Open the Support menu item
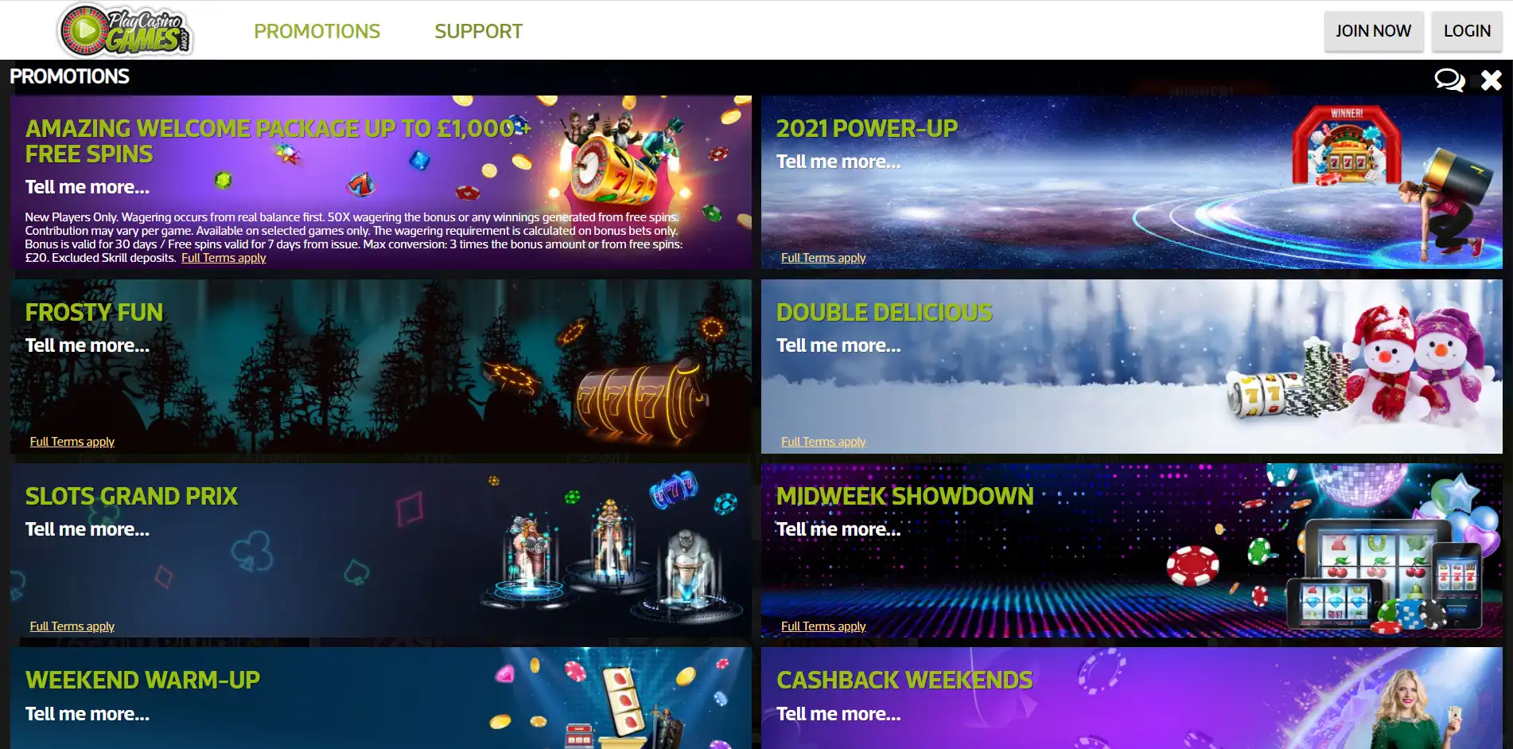 [x=478, y=31]
